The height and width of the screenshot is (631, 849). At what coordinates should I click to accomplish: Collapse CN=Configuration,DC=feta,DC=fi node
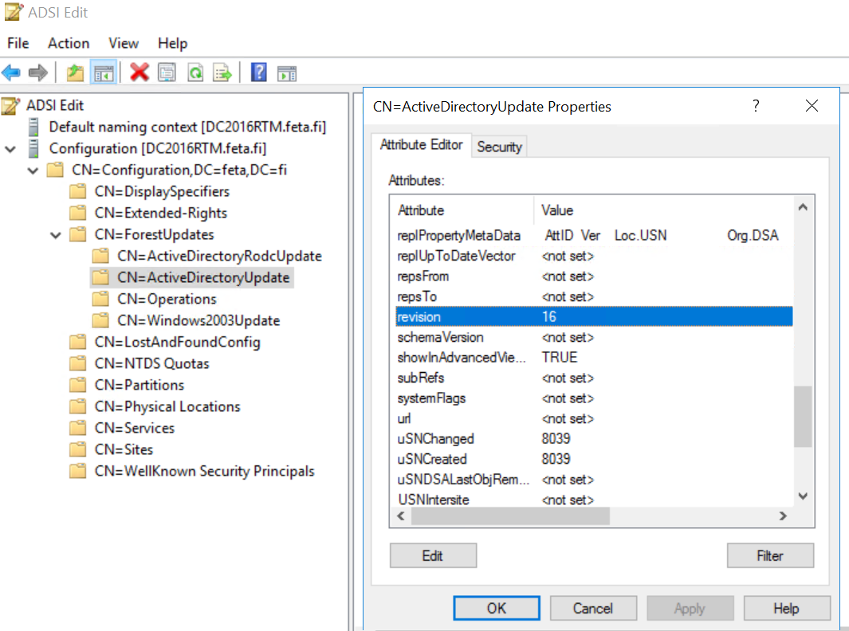click(x=33, y=170)
